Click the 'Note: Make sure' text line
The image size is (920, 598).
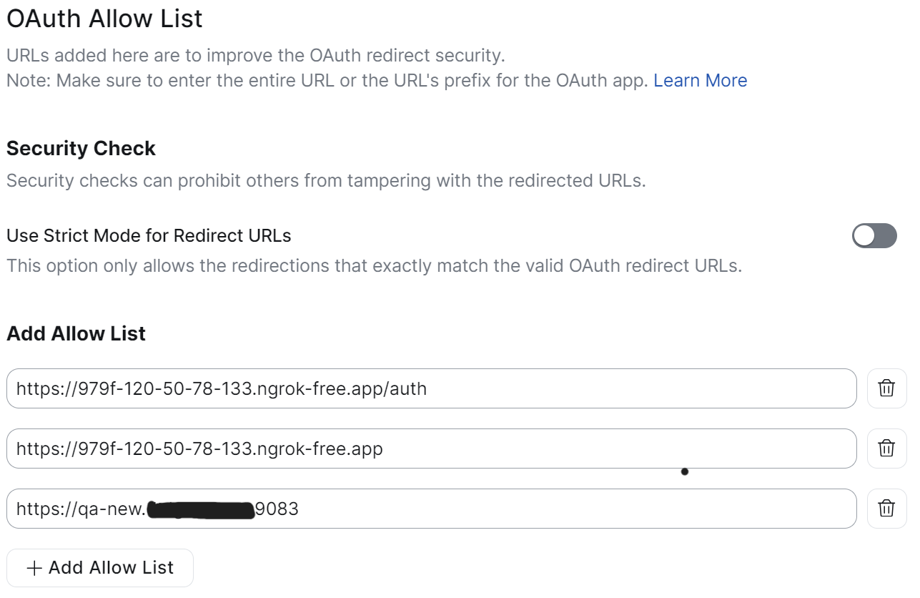coord(329,80)
